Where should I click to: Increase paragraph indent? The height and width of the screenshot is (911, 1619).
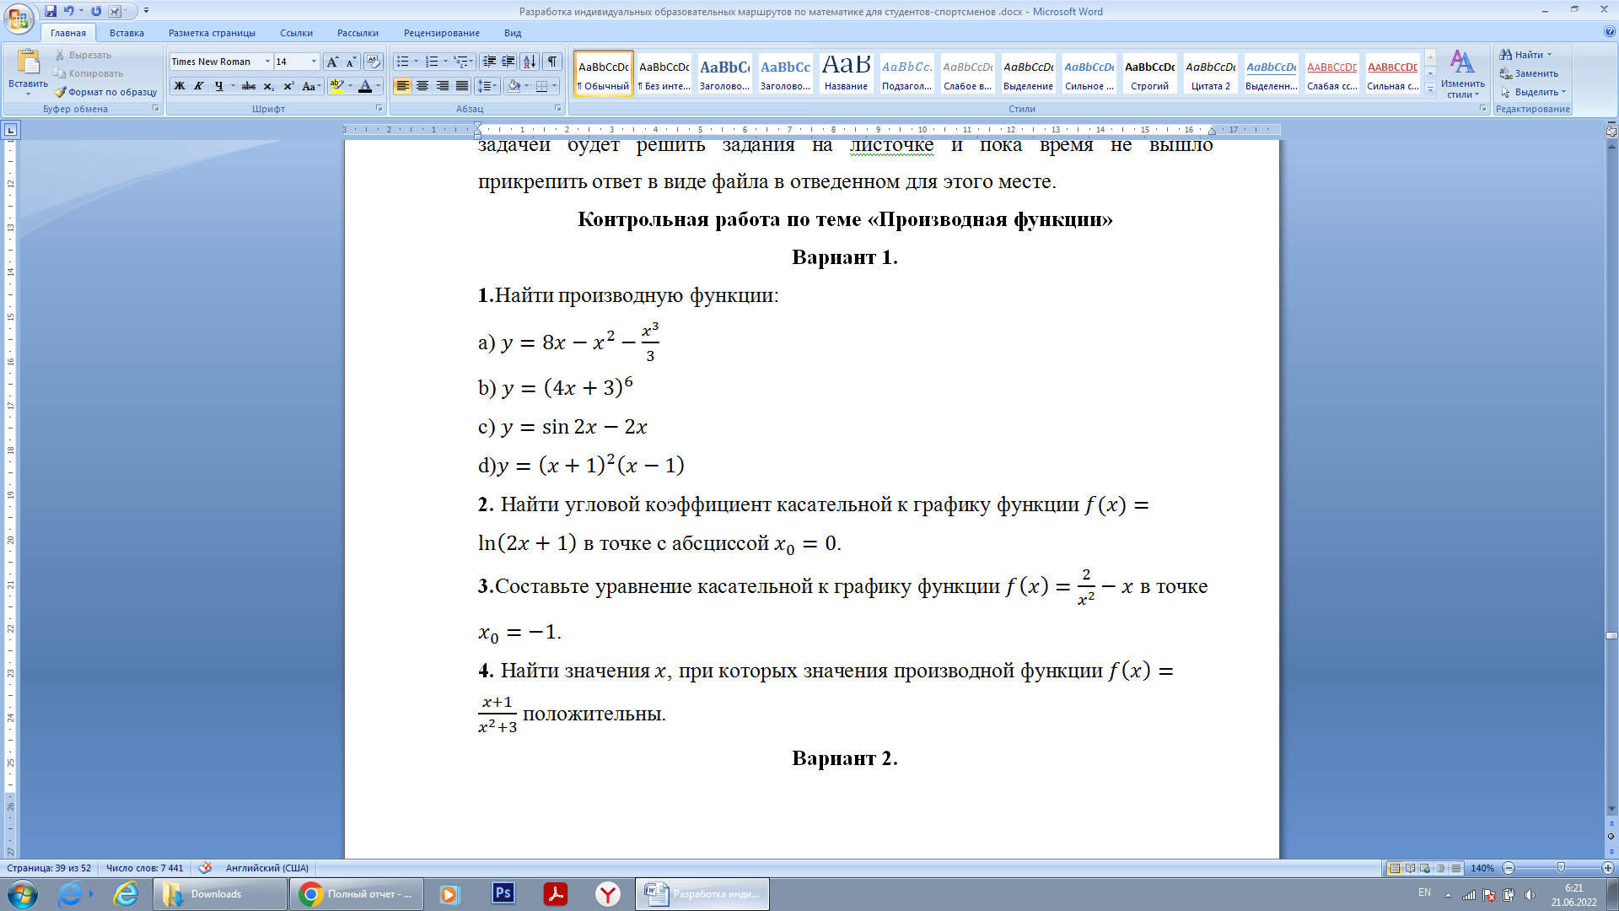click(x=508, y=62)
